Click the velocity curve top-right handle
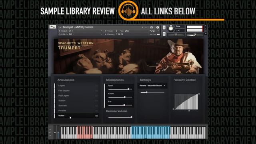Image resolution: width=256 pixels, height=144 pixels. tap(199, 94)
